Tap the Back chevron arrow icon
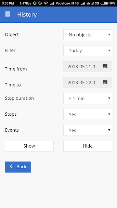 (11, 166)
